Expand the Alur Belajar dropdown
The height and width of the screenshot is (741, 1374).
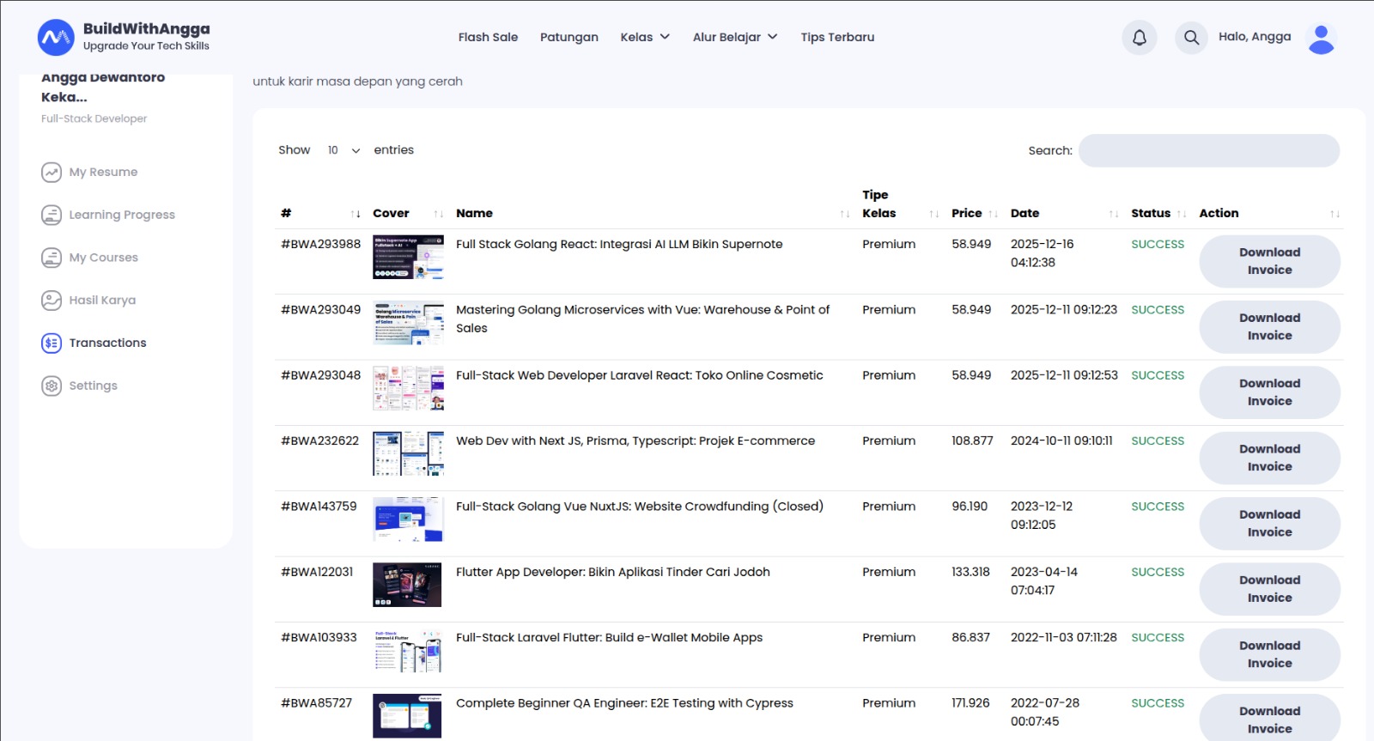click(735, 38)
